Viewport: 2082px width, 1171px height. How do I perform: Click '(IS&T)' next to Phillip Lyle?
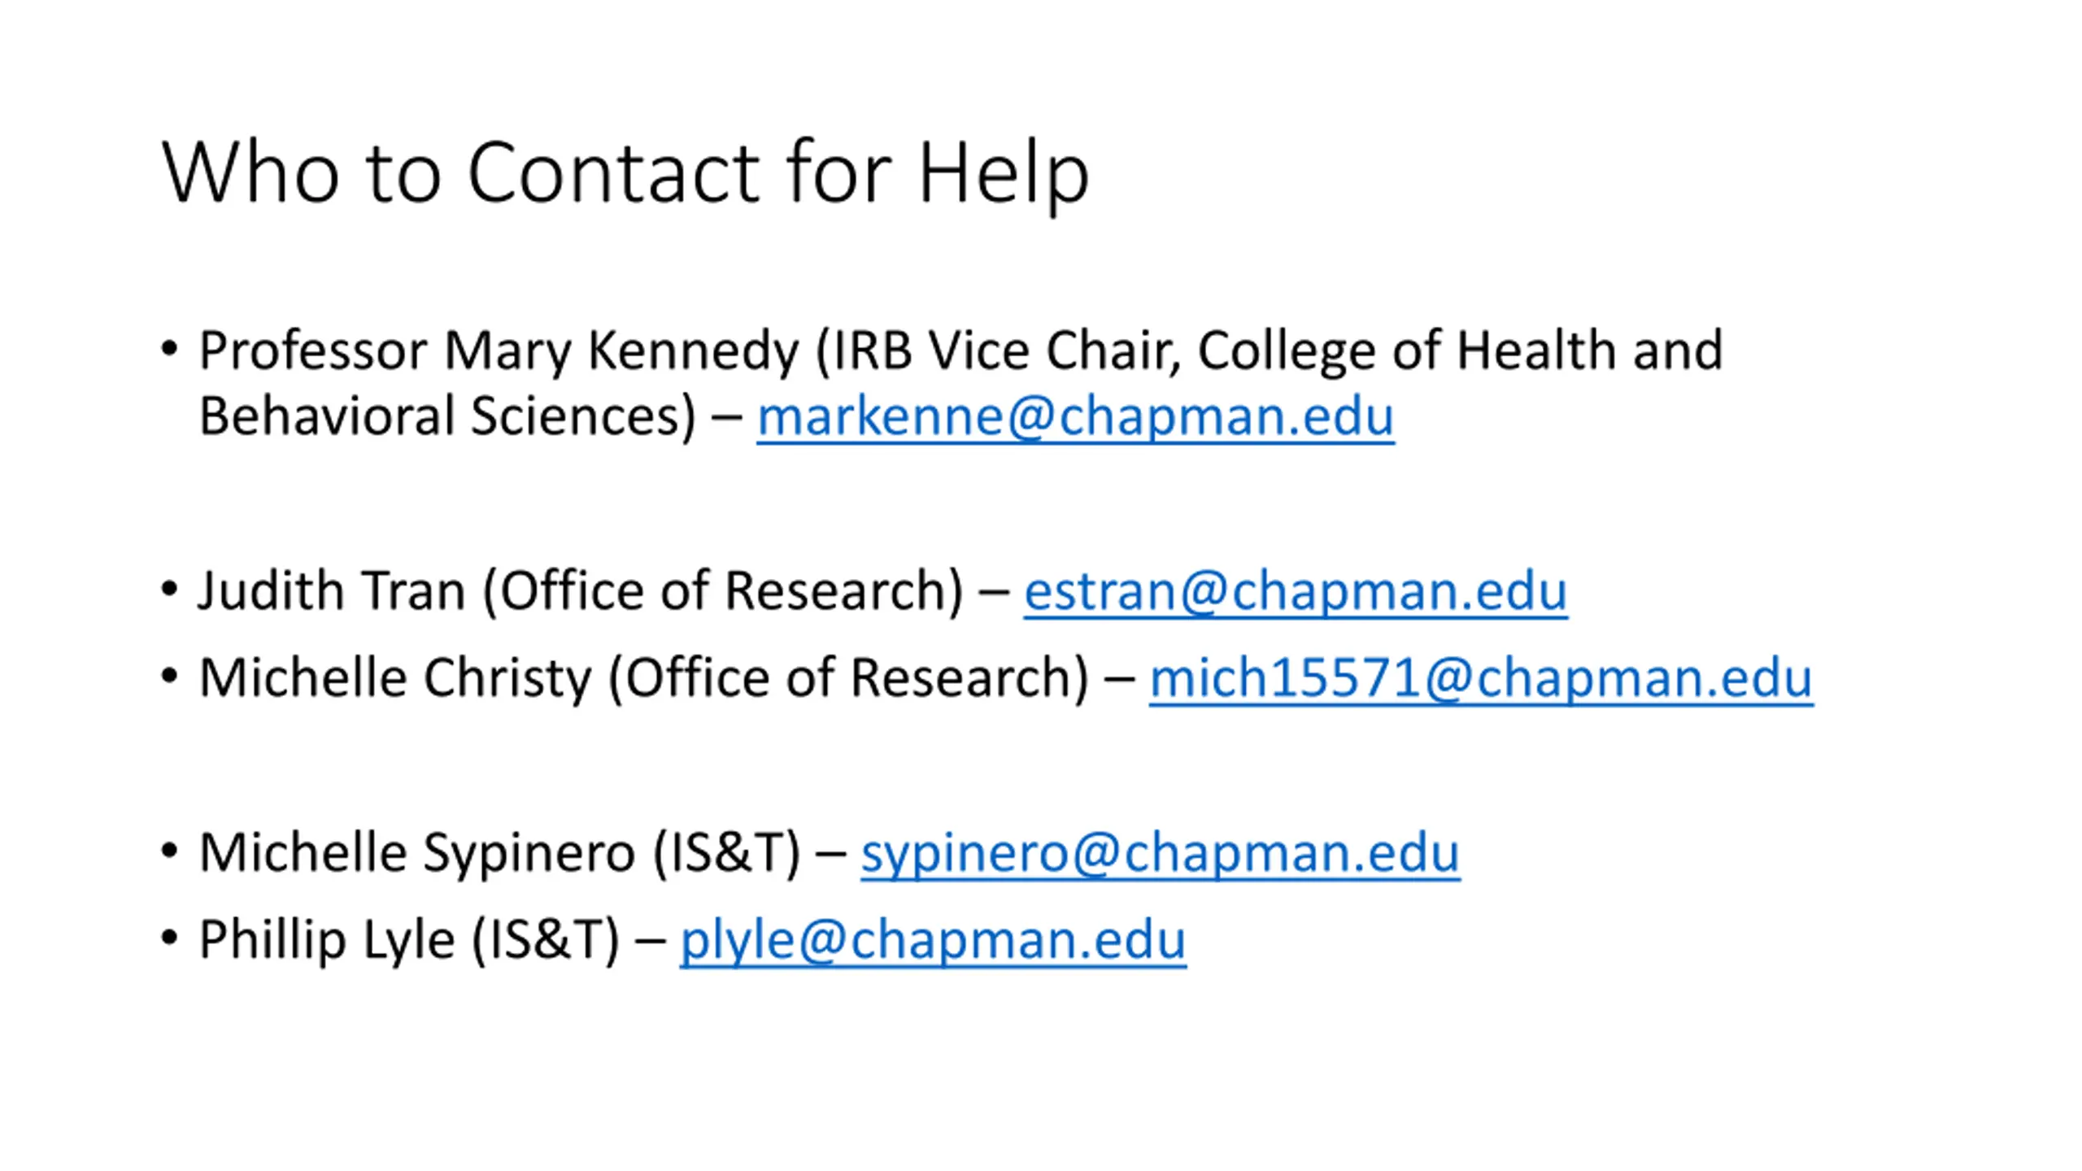tap(546, 940)
